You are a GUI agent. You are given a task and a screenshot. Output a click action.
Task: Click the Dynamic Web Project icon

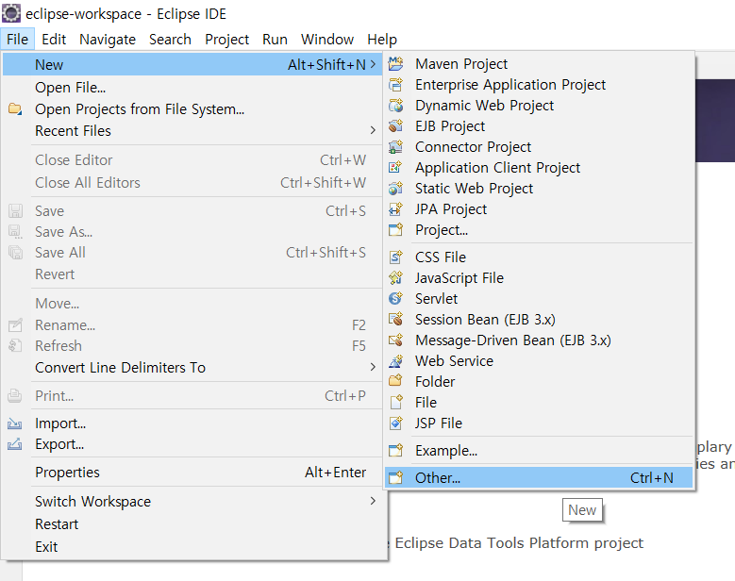pos(395,106)
